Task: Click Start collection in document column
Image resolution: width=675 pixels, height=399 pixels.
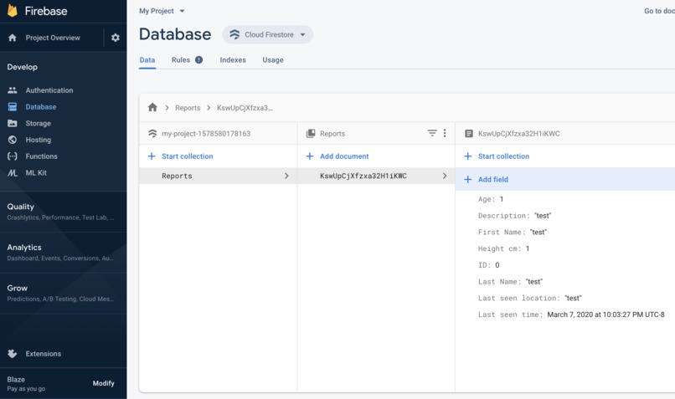Action: [x=503, y=156]
